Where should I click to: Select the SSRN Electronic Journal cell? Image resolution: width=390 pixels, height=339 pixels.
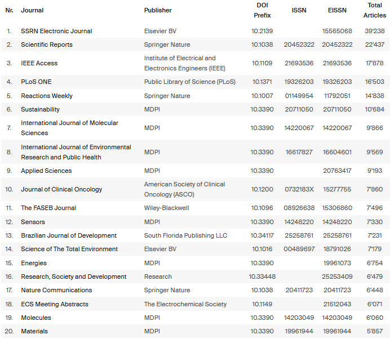click(56, 31)
